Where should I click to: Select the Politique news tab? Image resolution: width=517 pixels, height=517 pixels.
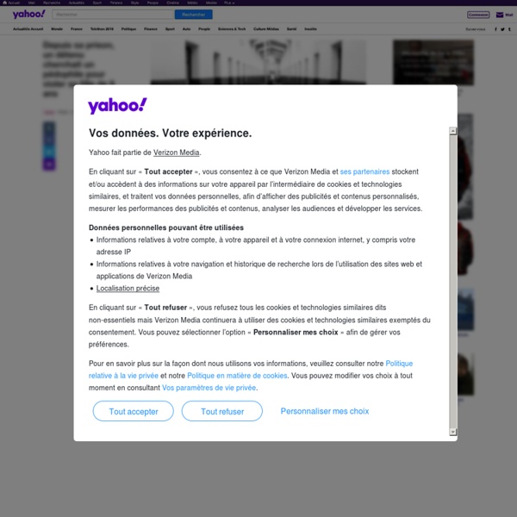(x=128, y=29)
